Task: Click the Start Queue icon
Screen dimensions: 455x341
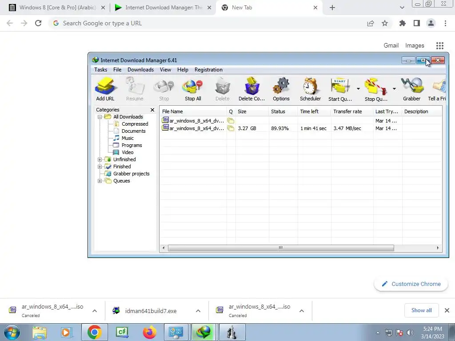Action: pyautogui.click(x=340, y=89)
